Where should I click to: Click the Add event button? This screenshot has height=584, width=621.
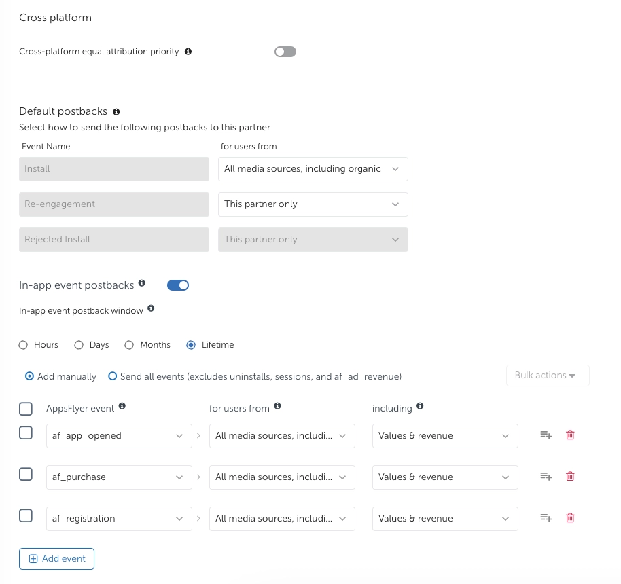(x=56, y=559)
